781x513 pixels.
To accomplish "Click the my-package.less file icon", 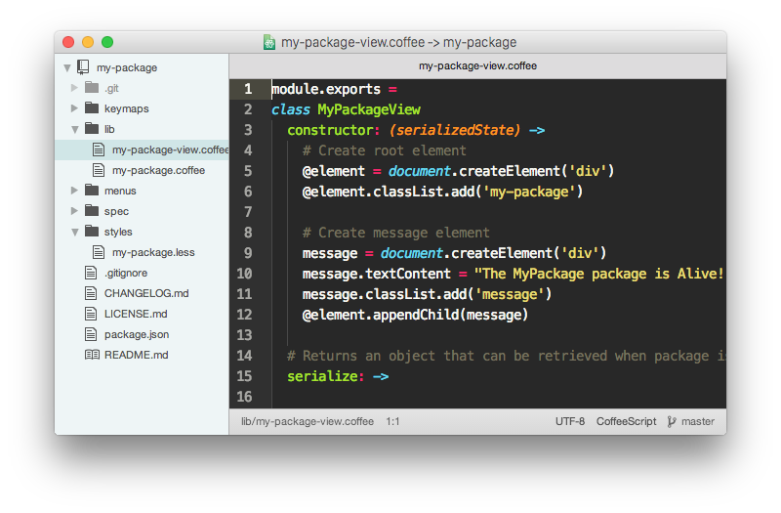I will pos(100,252).
